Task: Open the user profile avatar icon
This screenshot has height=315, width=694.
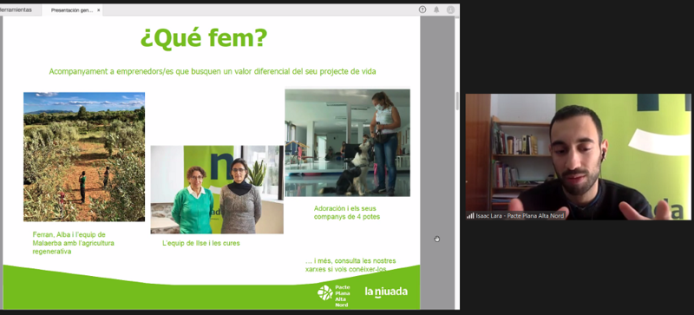Action: pyautogui.click(x=450, y=10)
